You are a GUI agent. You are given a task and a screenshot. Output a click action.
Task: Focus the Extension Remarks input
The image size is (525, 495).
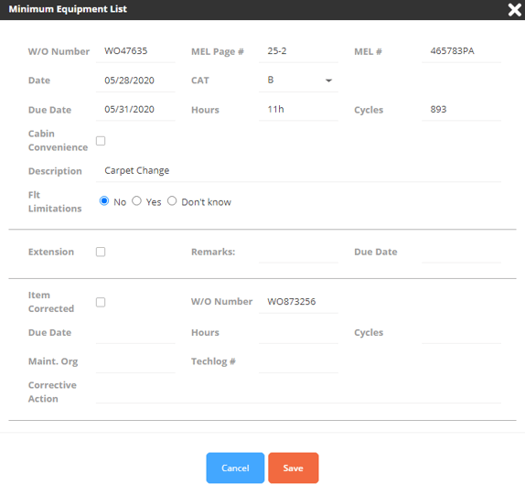298,253
